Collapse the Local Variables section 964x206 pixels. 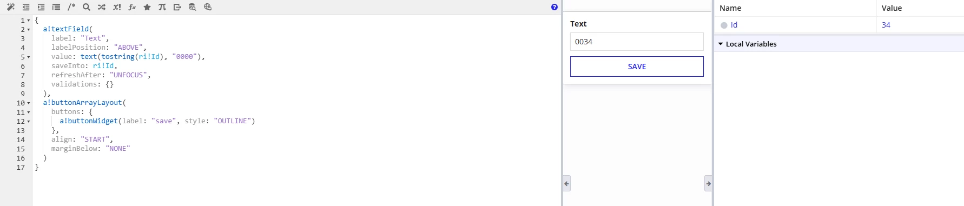[x=721, y=44]
